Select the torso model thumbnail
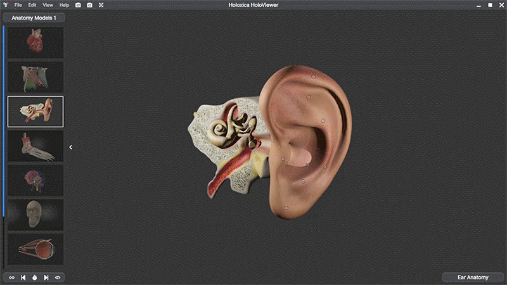 [x=35, y=77]
